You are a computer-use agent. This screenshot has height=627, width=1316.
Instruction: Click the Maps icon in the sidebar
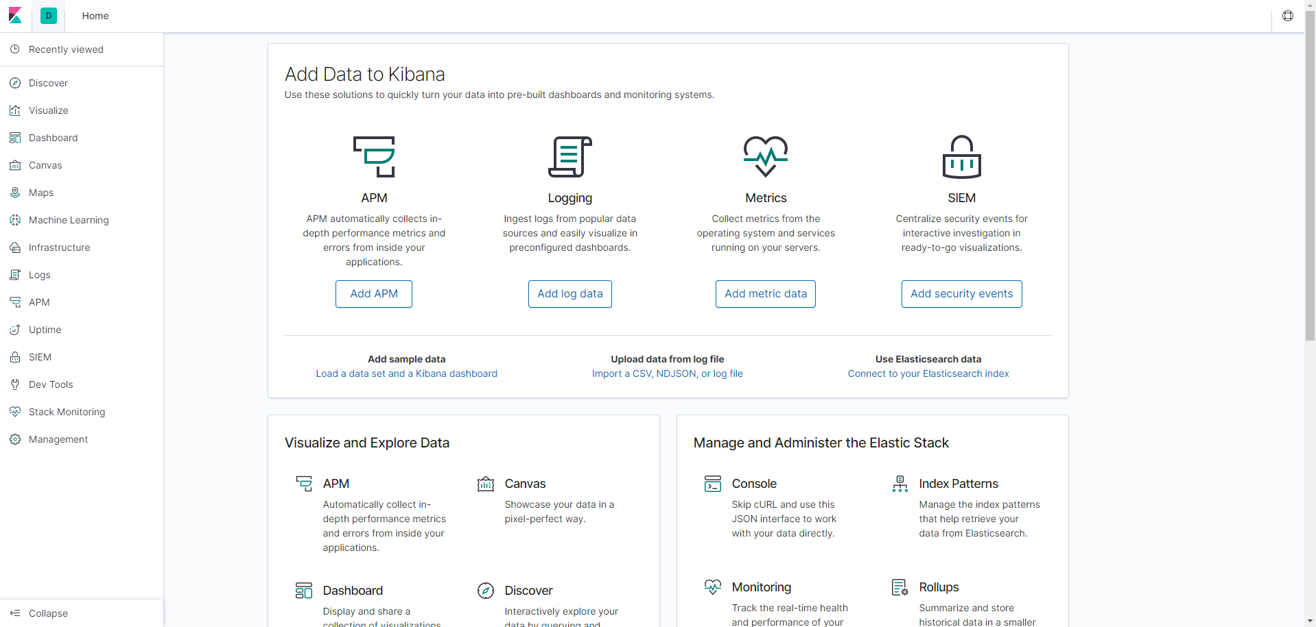pyautogui.click(x=15, y=193)
